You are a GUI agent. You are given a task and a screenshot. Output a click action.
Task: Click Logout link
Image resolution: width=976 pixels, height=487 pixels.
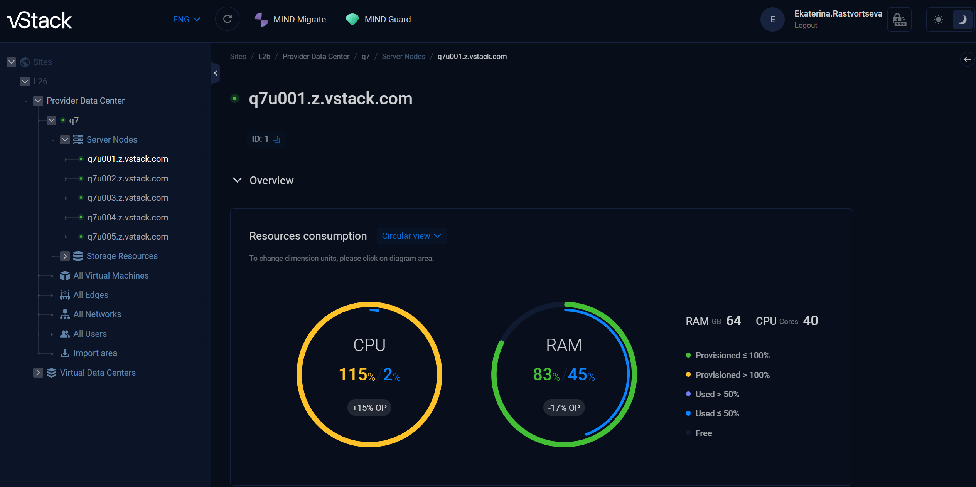point(806,25)
